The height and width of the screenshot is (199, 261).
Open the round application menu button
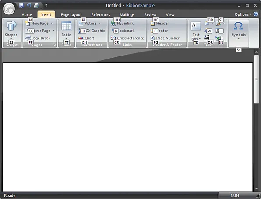pyautogui.click(x=9, y=9)
